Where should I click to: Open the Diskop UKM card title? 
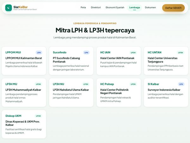[13, 116]
